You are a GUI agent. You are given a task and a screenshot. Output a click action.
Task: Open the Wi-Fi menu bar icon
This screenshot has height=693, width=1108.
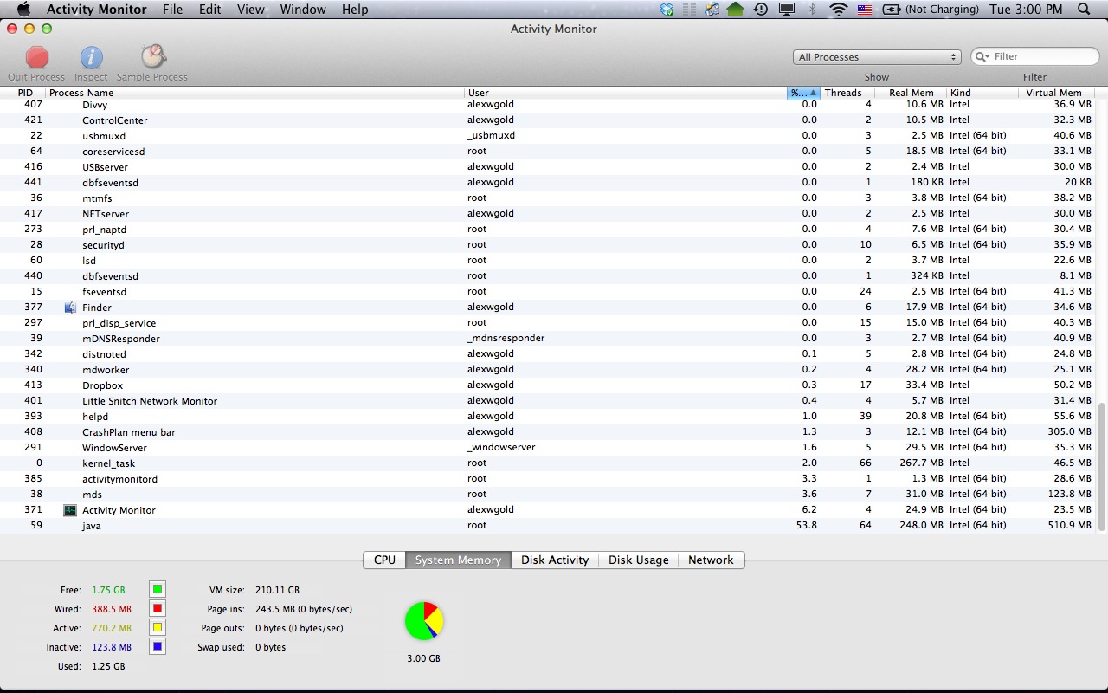[x=838, y=10]
